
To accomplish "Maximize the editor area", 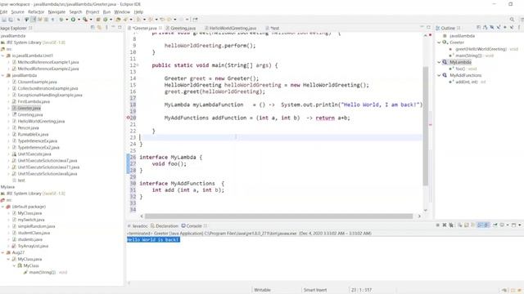I will (x=428, y=27).
